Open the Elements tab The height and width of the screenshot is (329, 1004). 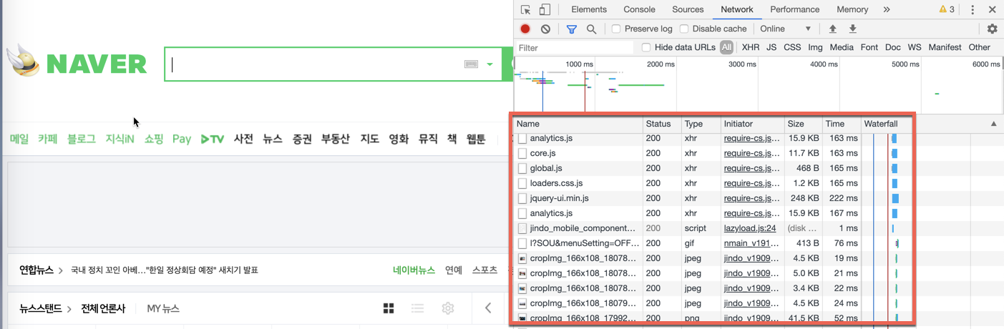[589, 9]
